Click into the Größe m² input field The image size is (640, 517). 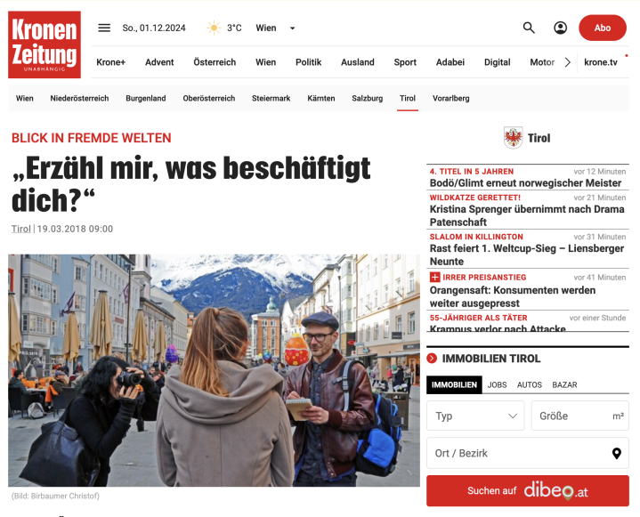click(x=580, y=416)
